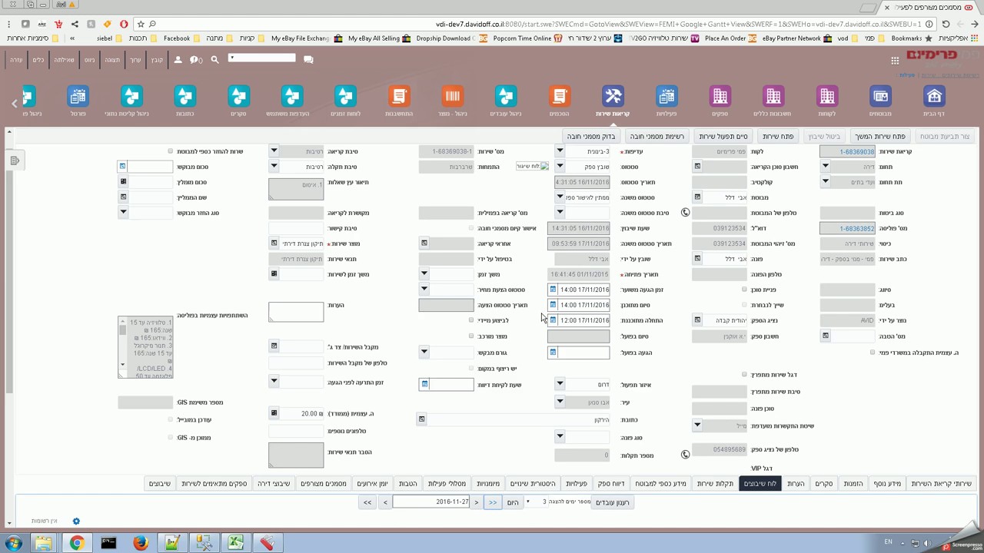Open the פורטל portal icon

tap(78, 96)
